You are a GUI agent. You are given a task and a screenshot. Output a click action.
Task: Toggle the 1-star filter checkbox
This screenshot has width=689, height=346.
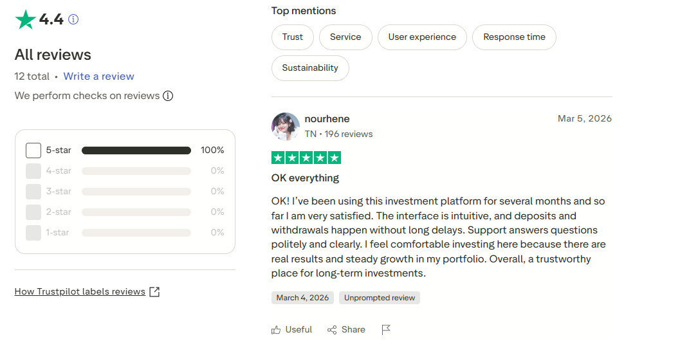(x=33, y=233)
